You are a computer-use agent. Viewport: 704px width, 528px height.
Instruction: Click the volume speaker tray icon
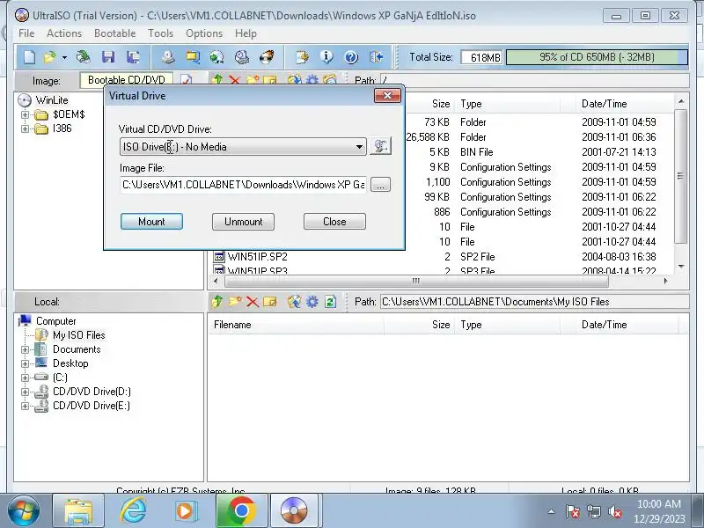point(615,512)
